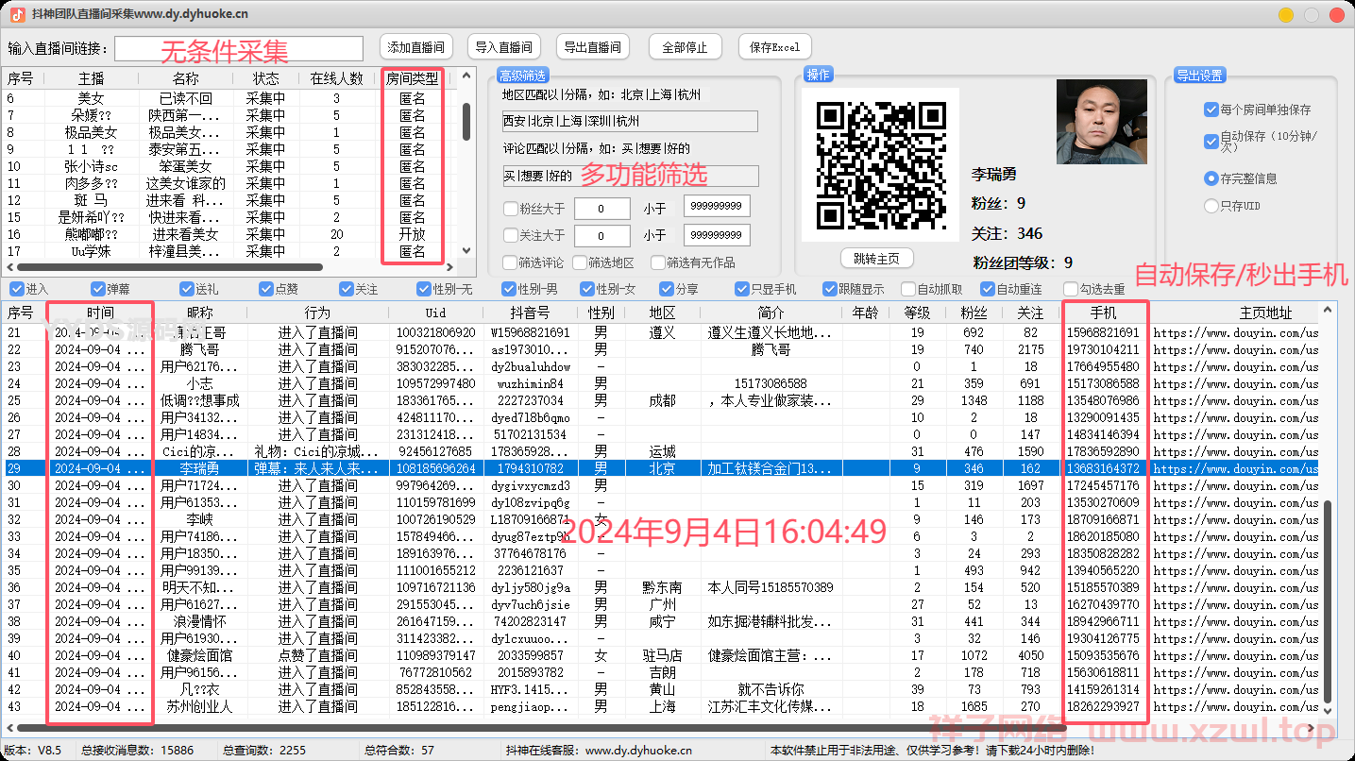
Task: Enable the 粉丝大于 filter checkbox
Action: (x=511, y=209)
